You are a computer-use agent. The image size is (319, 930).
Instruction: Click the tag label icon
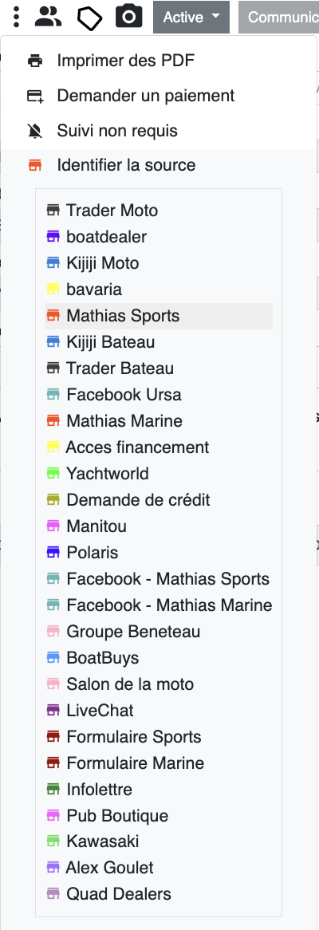coord(89,18)
